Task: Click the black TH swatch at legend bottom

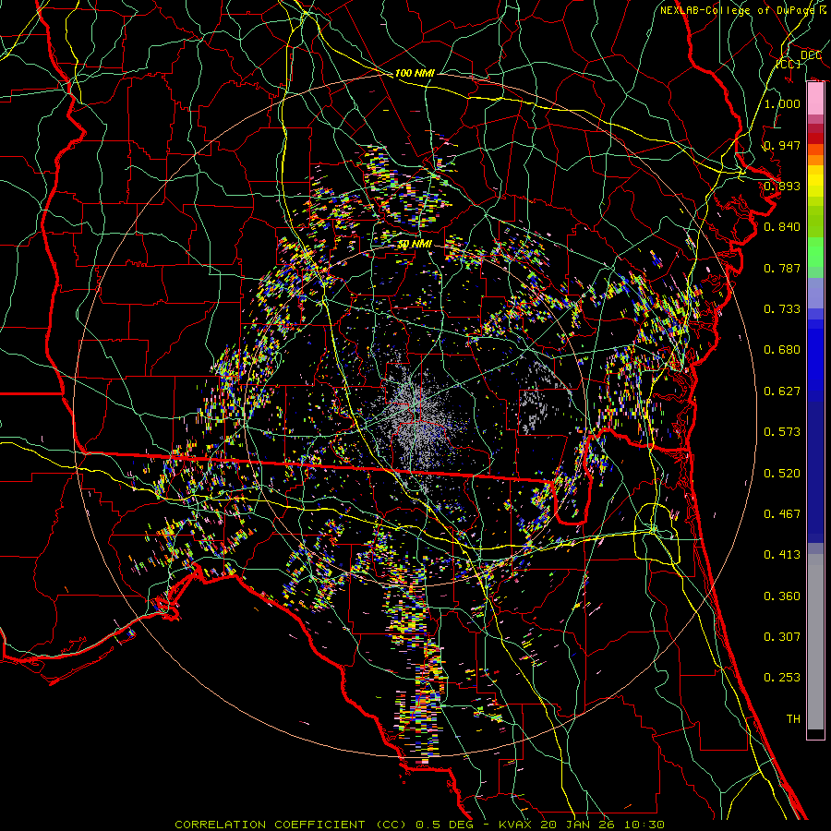Action: [x=815, y=734]
